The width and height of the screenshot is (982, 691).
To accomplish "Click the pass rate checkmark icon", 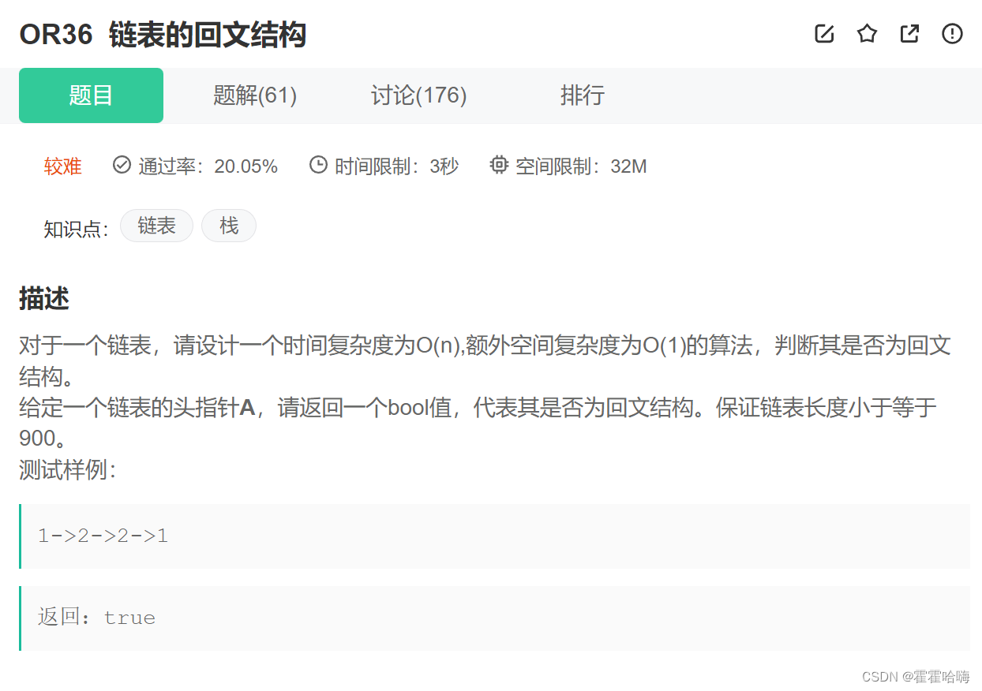I will 122,165.
